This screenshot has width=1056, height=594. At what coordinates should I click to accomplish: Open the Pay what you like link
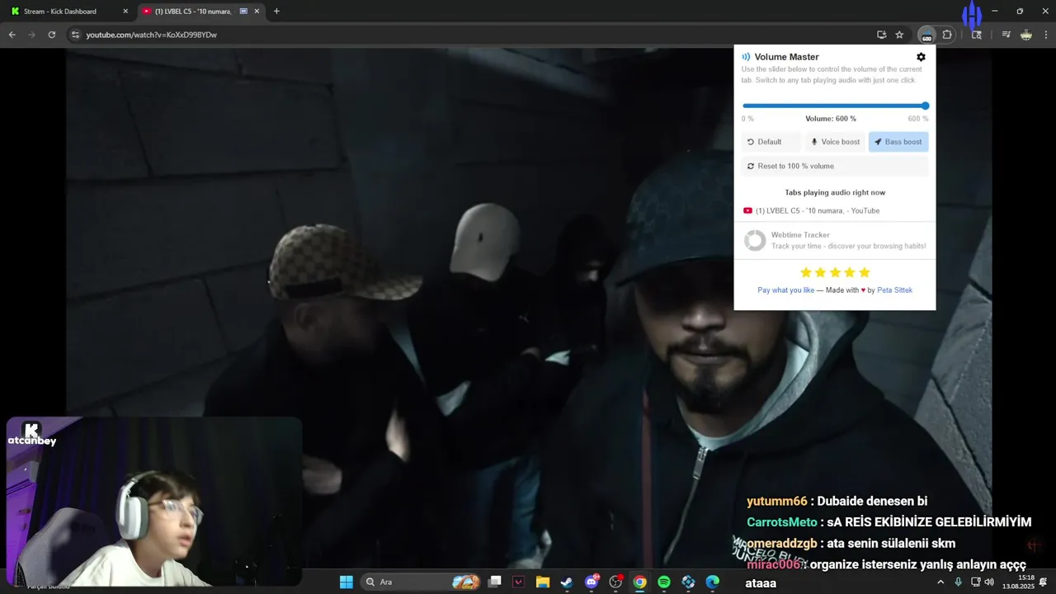click(785, 290)
